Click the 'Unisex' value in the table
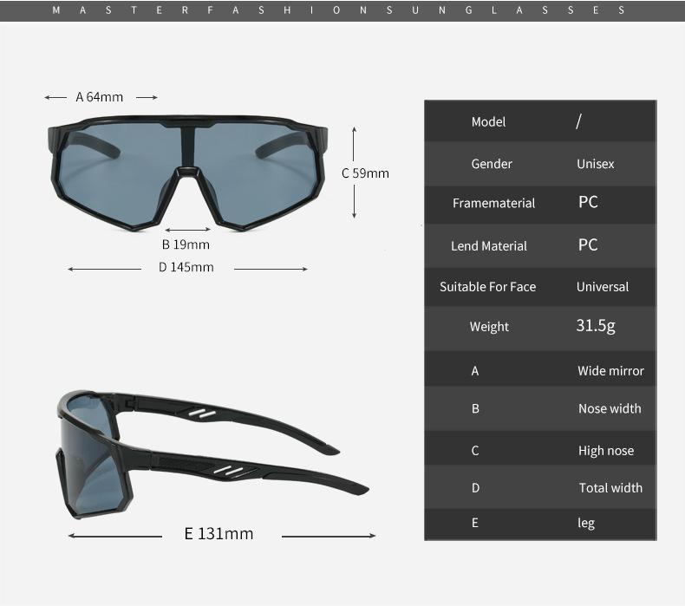The width and height of the screenshot is (685, 606). pos(595,164)
